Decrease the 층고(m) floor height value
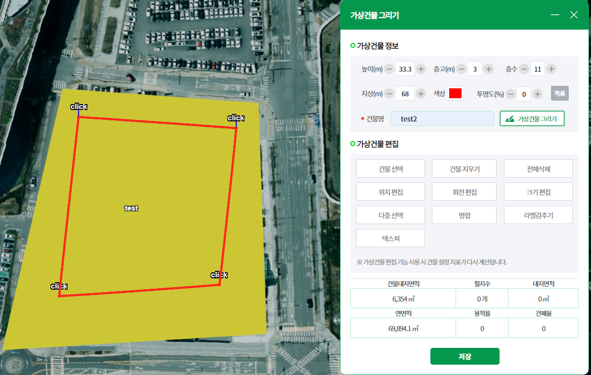Screen dimensions: 591x375 (462, 69)
